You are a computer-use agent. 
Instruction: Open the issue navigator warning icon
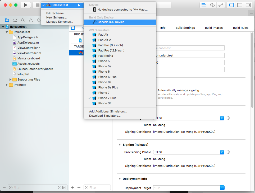pos(31,20)
